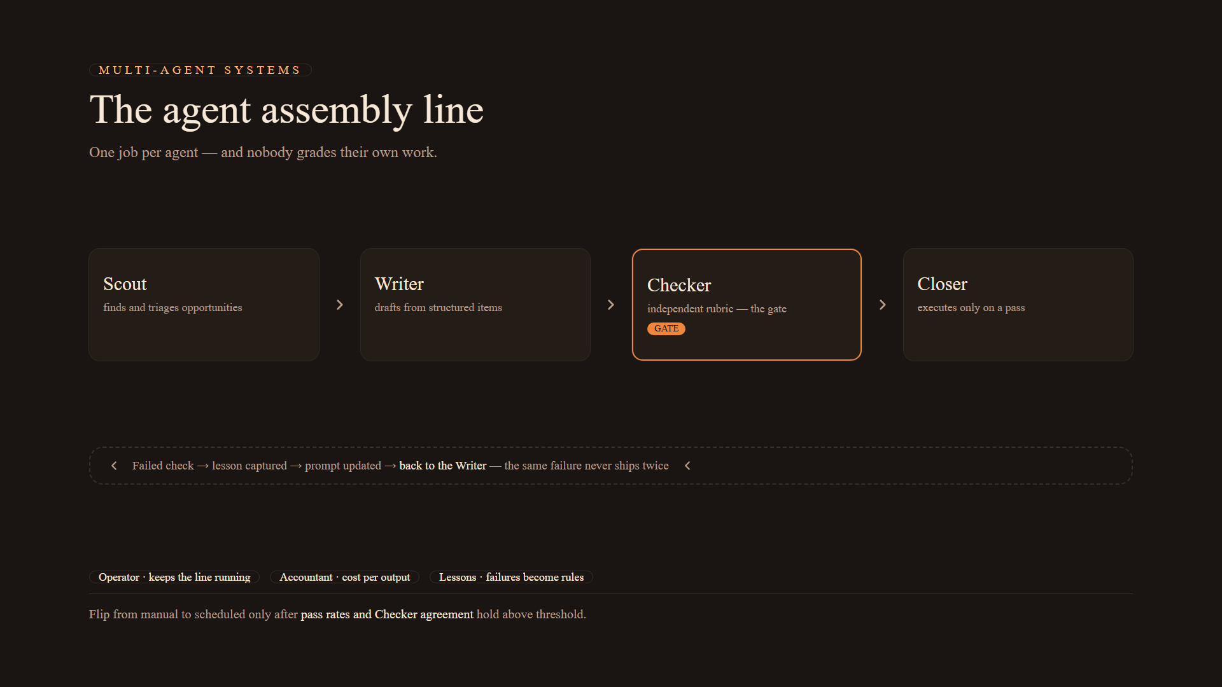Select the Lessons failures become rules chip
The image size is (1222, 687).
511,577
